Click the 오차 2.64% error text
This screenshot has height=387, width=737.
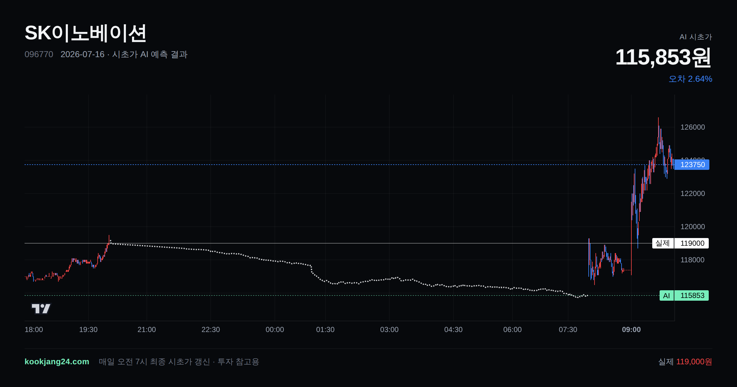(x=690, y=79)
